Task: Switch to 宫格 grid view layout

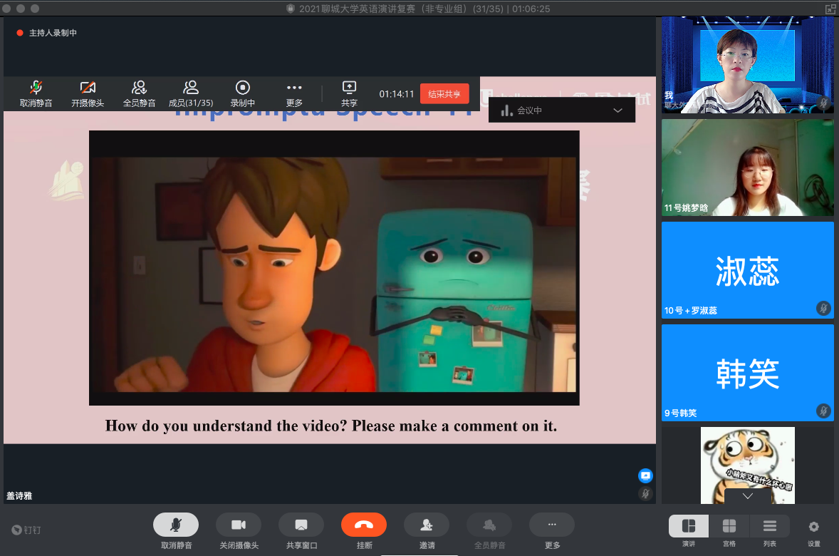Action: (729, 526)
